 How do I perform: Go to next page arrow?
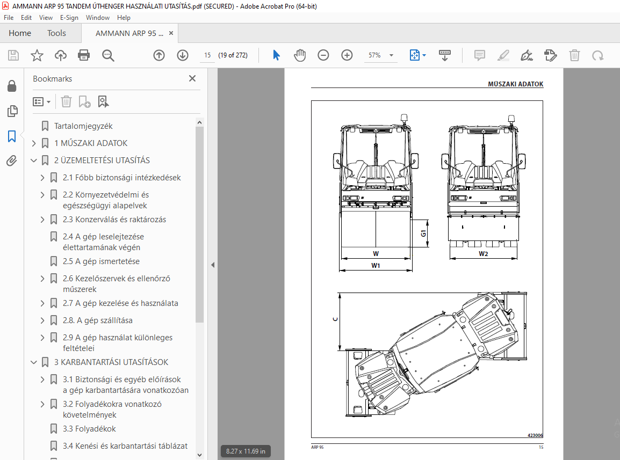(x=183, y=55)
